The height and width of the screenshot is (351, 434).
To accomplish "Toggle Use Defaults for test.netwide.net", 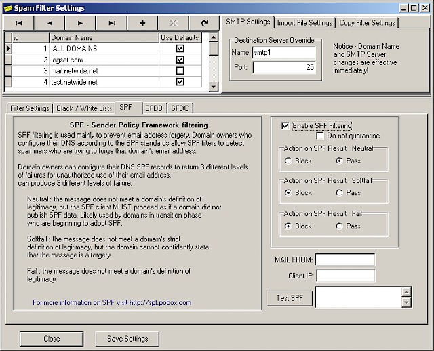I will (180, 82).
